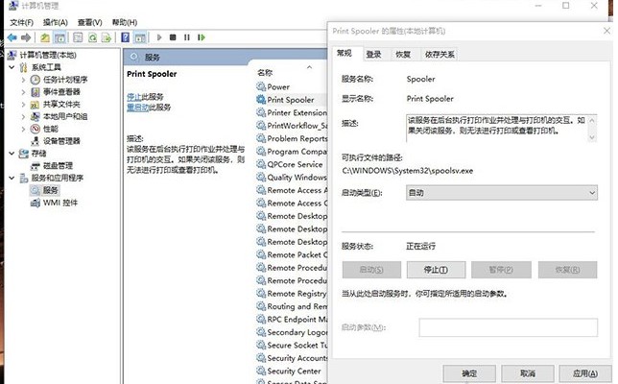Screen dimensions: 618x384
Task: Click the Back arrow in toolbar
Action: click(x=12, y=37)
